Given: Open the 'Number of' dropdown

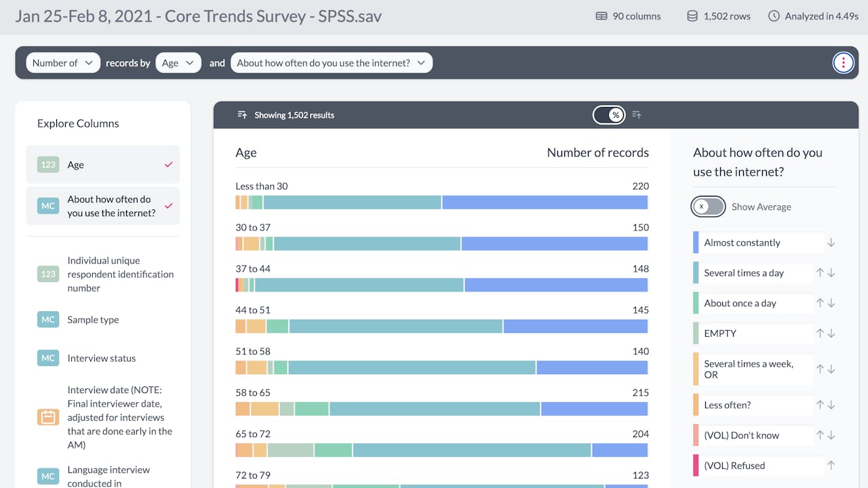Looking at the screenshot, I should 63,63.
